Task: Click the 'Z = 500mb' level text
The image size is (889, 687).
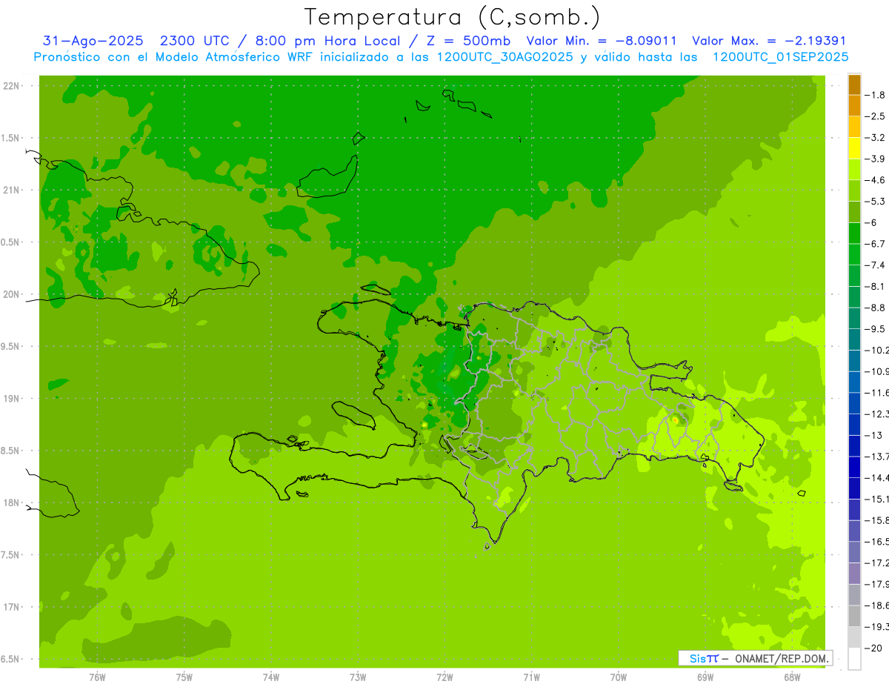Action: click(468, 41)
